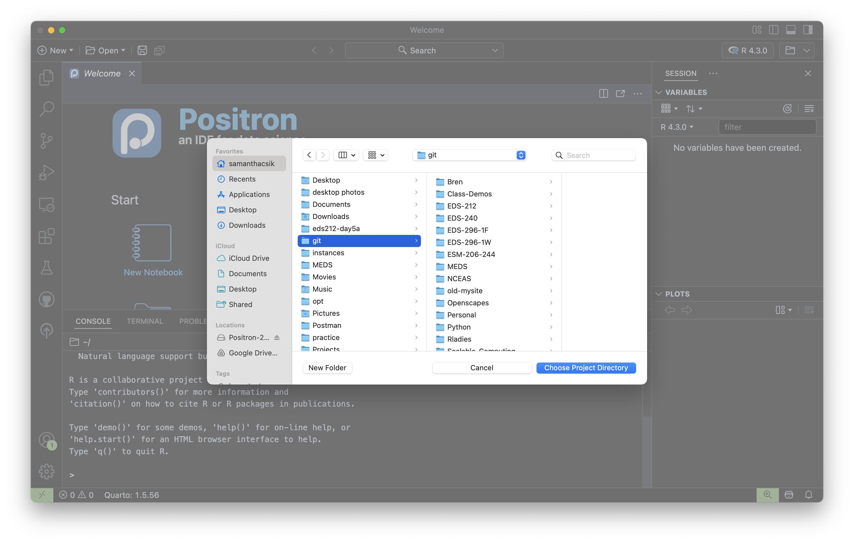
Task: Open Remote Explorer in activity bar
Action: 46,205
